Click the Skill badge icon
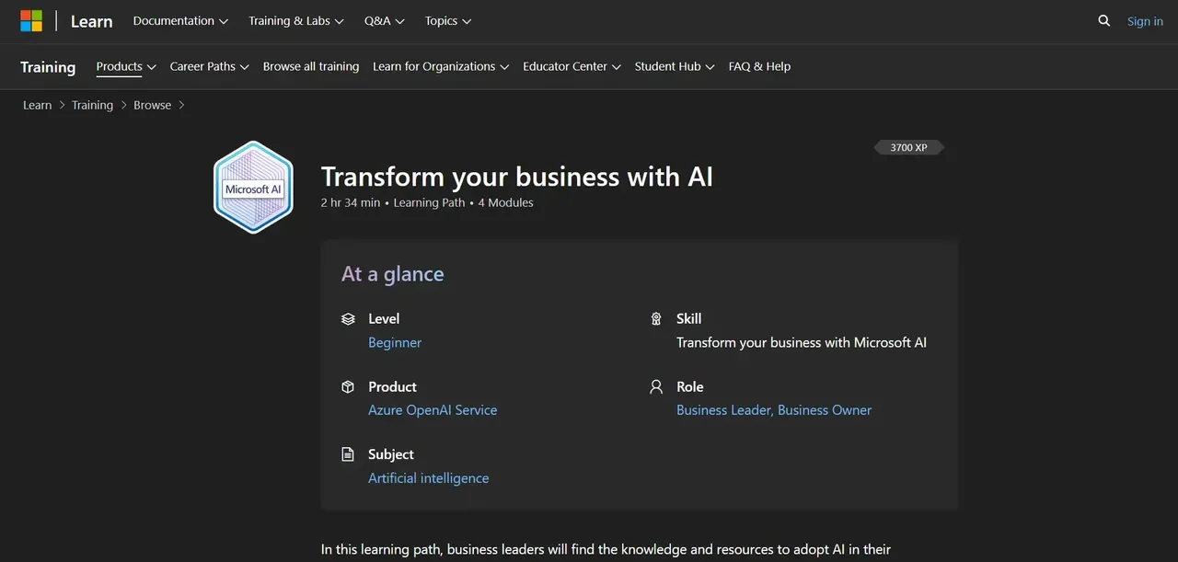This screenshot has height=562, width=1178. tap(656, 319)
